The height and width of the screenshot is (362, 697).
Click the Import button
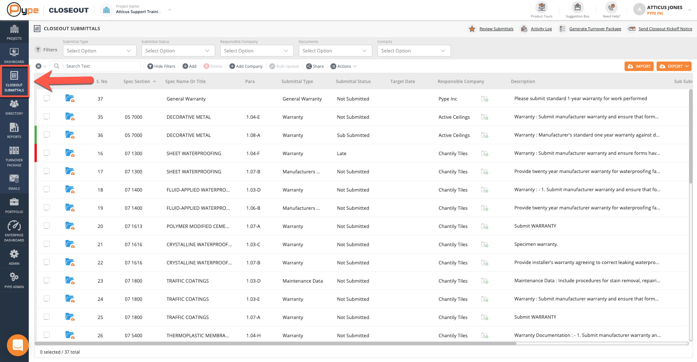coord(639,66)
